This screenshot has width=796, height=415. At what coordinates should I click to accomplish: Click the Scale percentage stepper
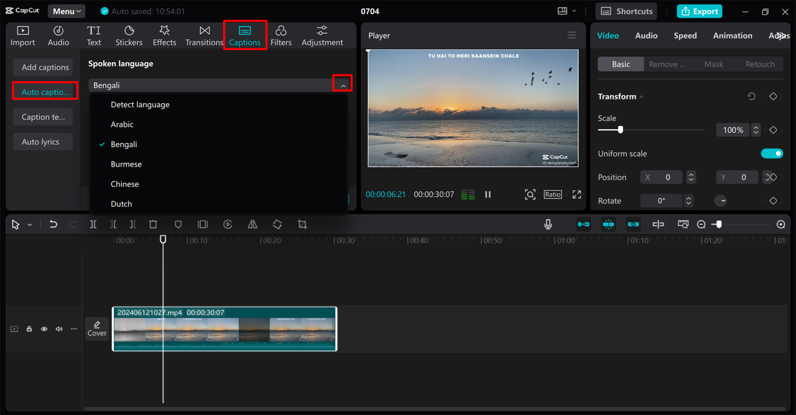756,130
